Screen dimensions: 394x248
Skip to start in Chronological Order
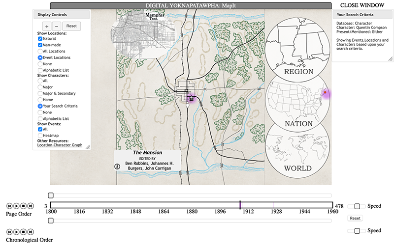pyautogui.click(x=9, y=232)
